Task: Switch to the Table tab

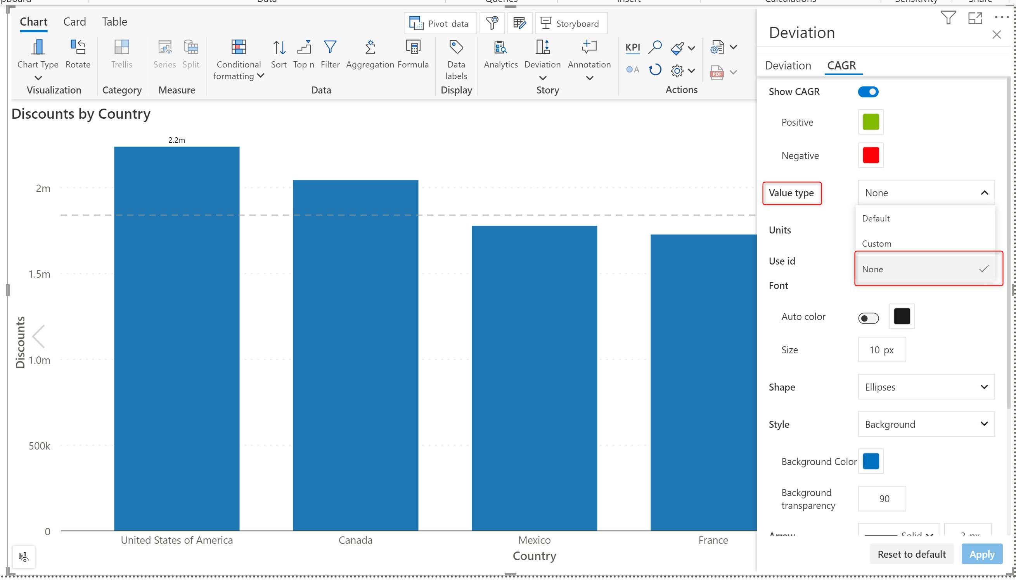Action: (114, 22)
